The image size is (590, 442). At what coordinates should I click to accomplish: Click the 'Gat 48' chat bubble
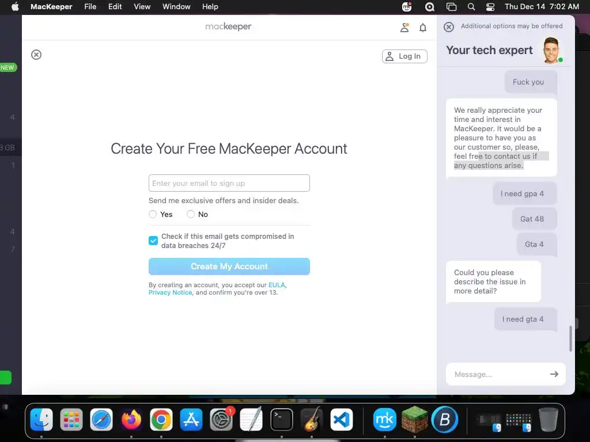coord(534,219)
